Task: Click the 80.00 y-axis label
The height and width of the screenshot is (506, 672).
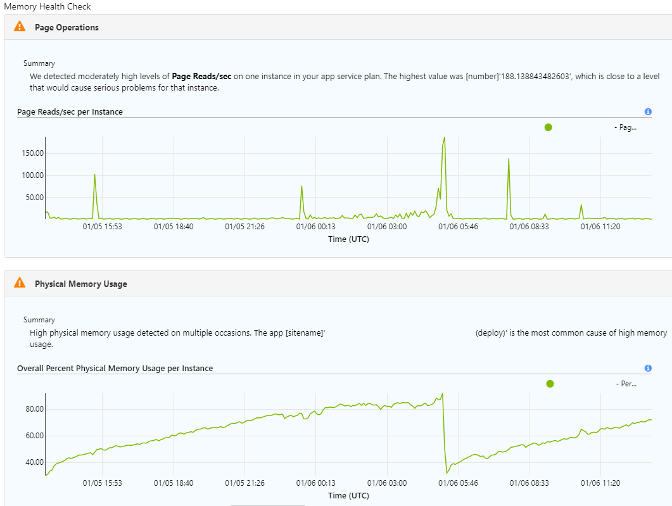Action: (34, 408)
